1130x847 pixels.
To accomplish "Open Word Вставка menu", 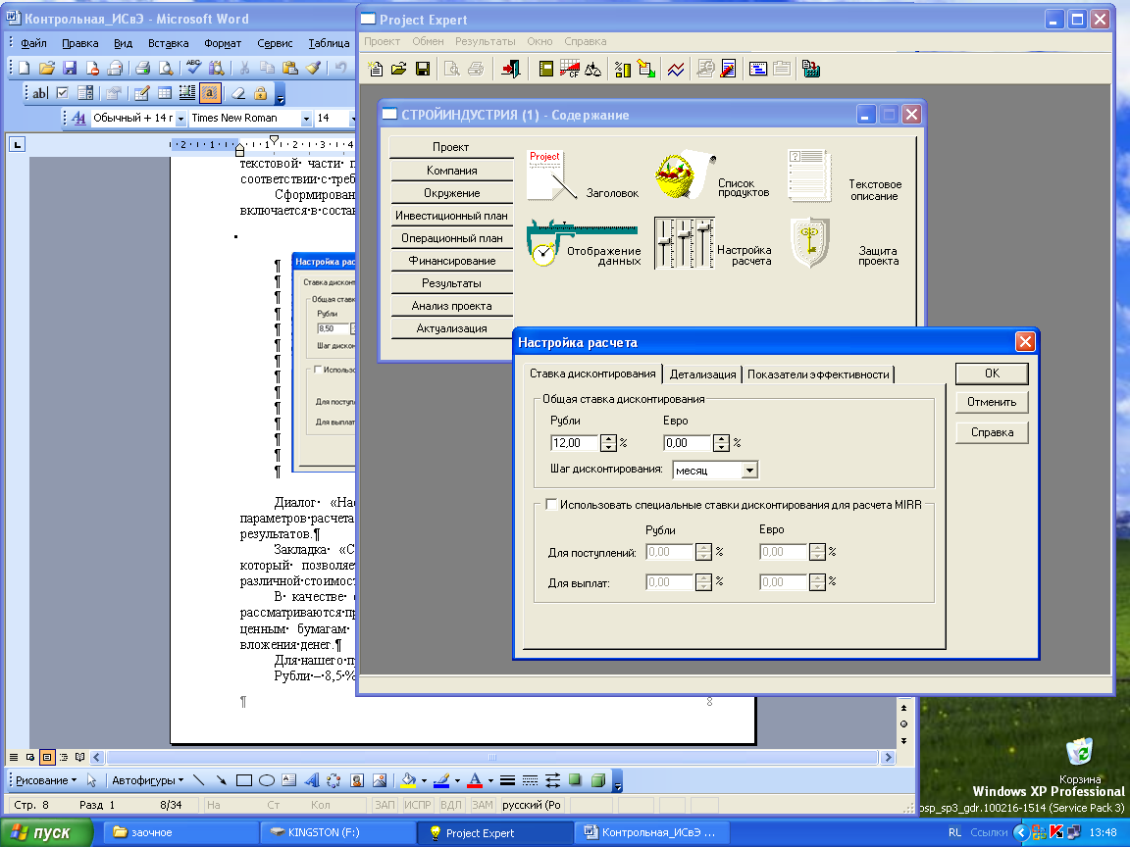I will coord(168,43).
